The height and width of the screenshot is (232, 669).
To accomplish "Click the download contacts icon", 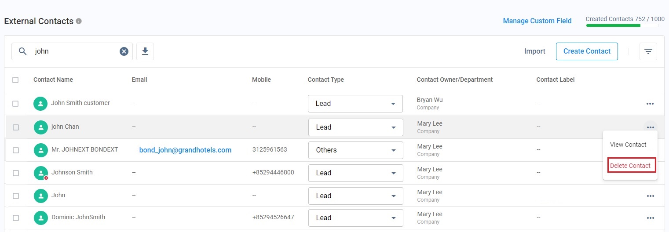I will 145,51.
